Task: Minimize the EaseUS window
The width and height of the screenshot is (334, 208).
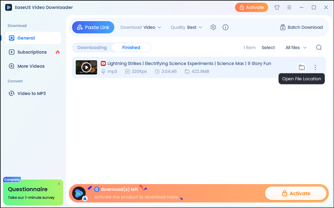Action: (302, 8)
